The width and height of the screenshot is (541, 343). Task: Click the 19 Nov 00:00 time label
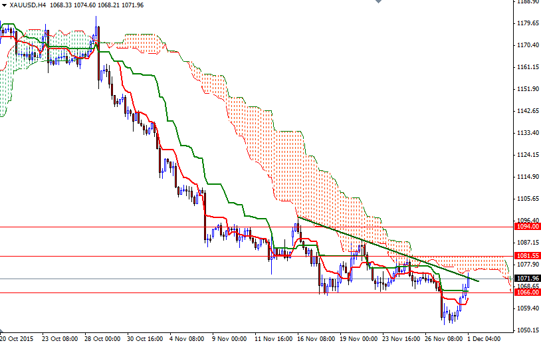[358, 339]
